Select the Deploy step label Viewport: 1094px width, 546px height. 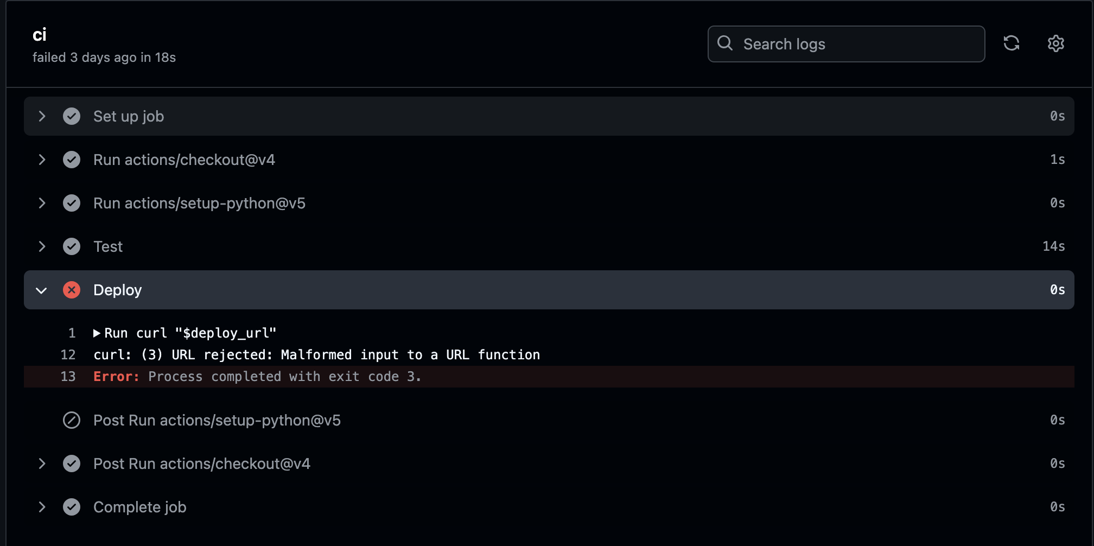[117, 290]
